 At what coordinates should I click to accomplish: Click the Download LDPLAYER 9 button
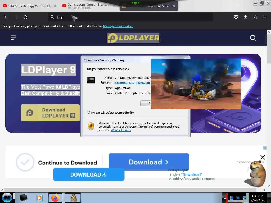coord(50,113)
